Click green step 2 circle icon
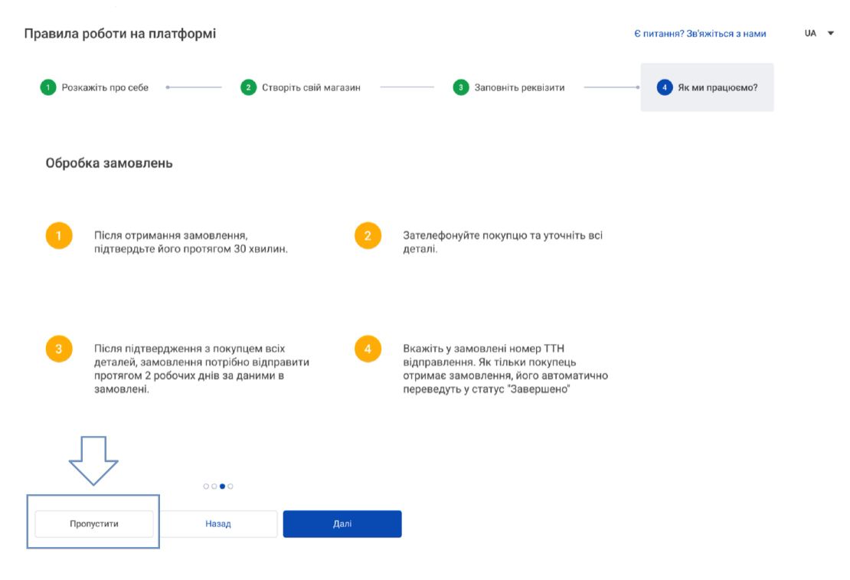850x580 pixels. (x=248, y=87)
